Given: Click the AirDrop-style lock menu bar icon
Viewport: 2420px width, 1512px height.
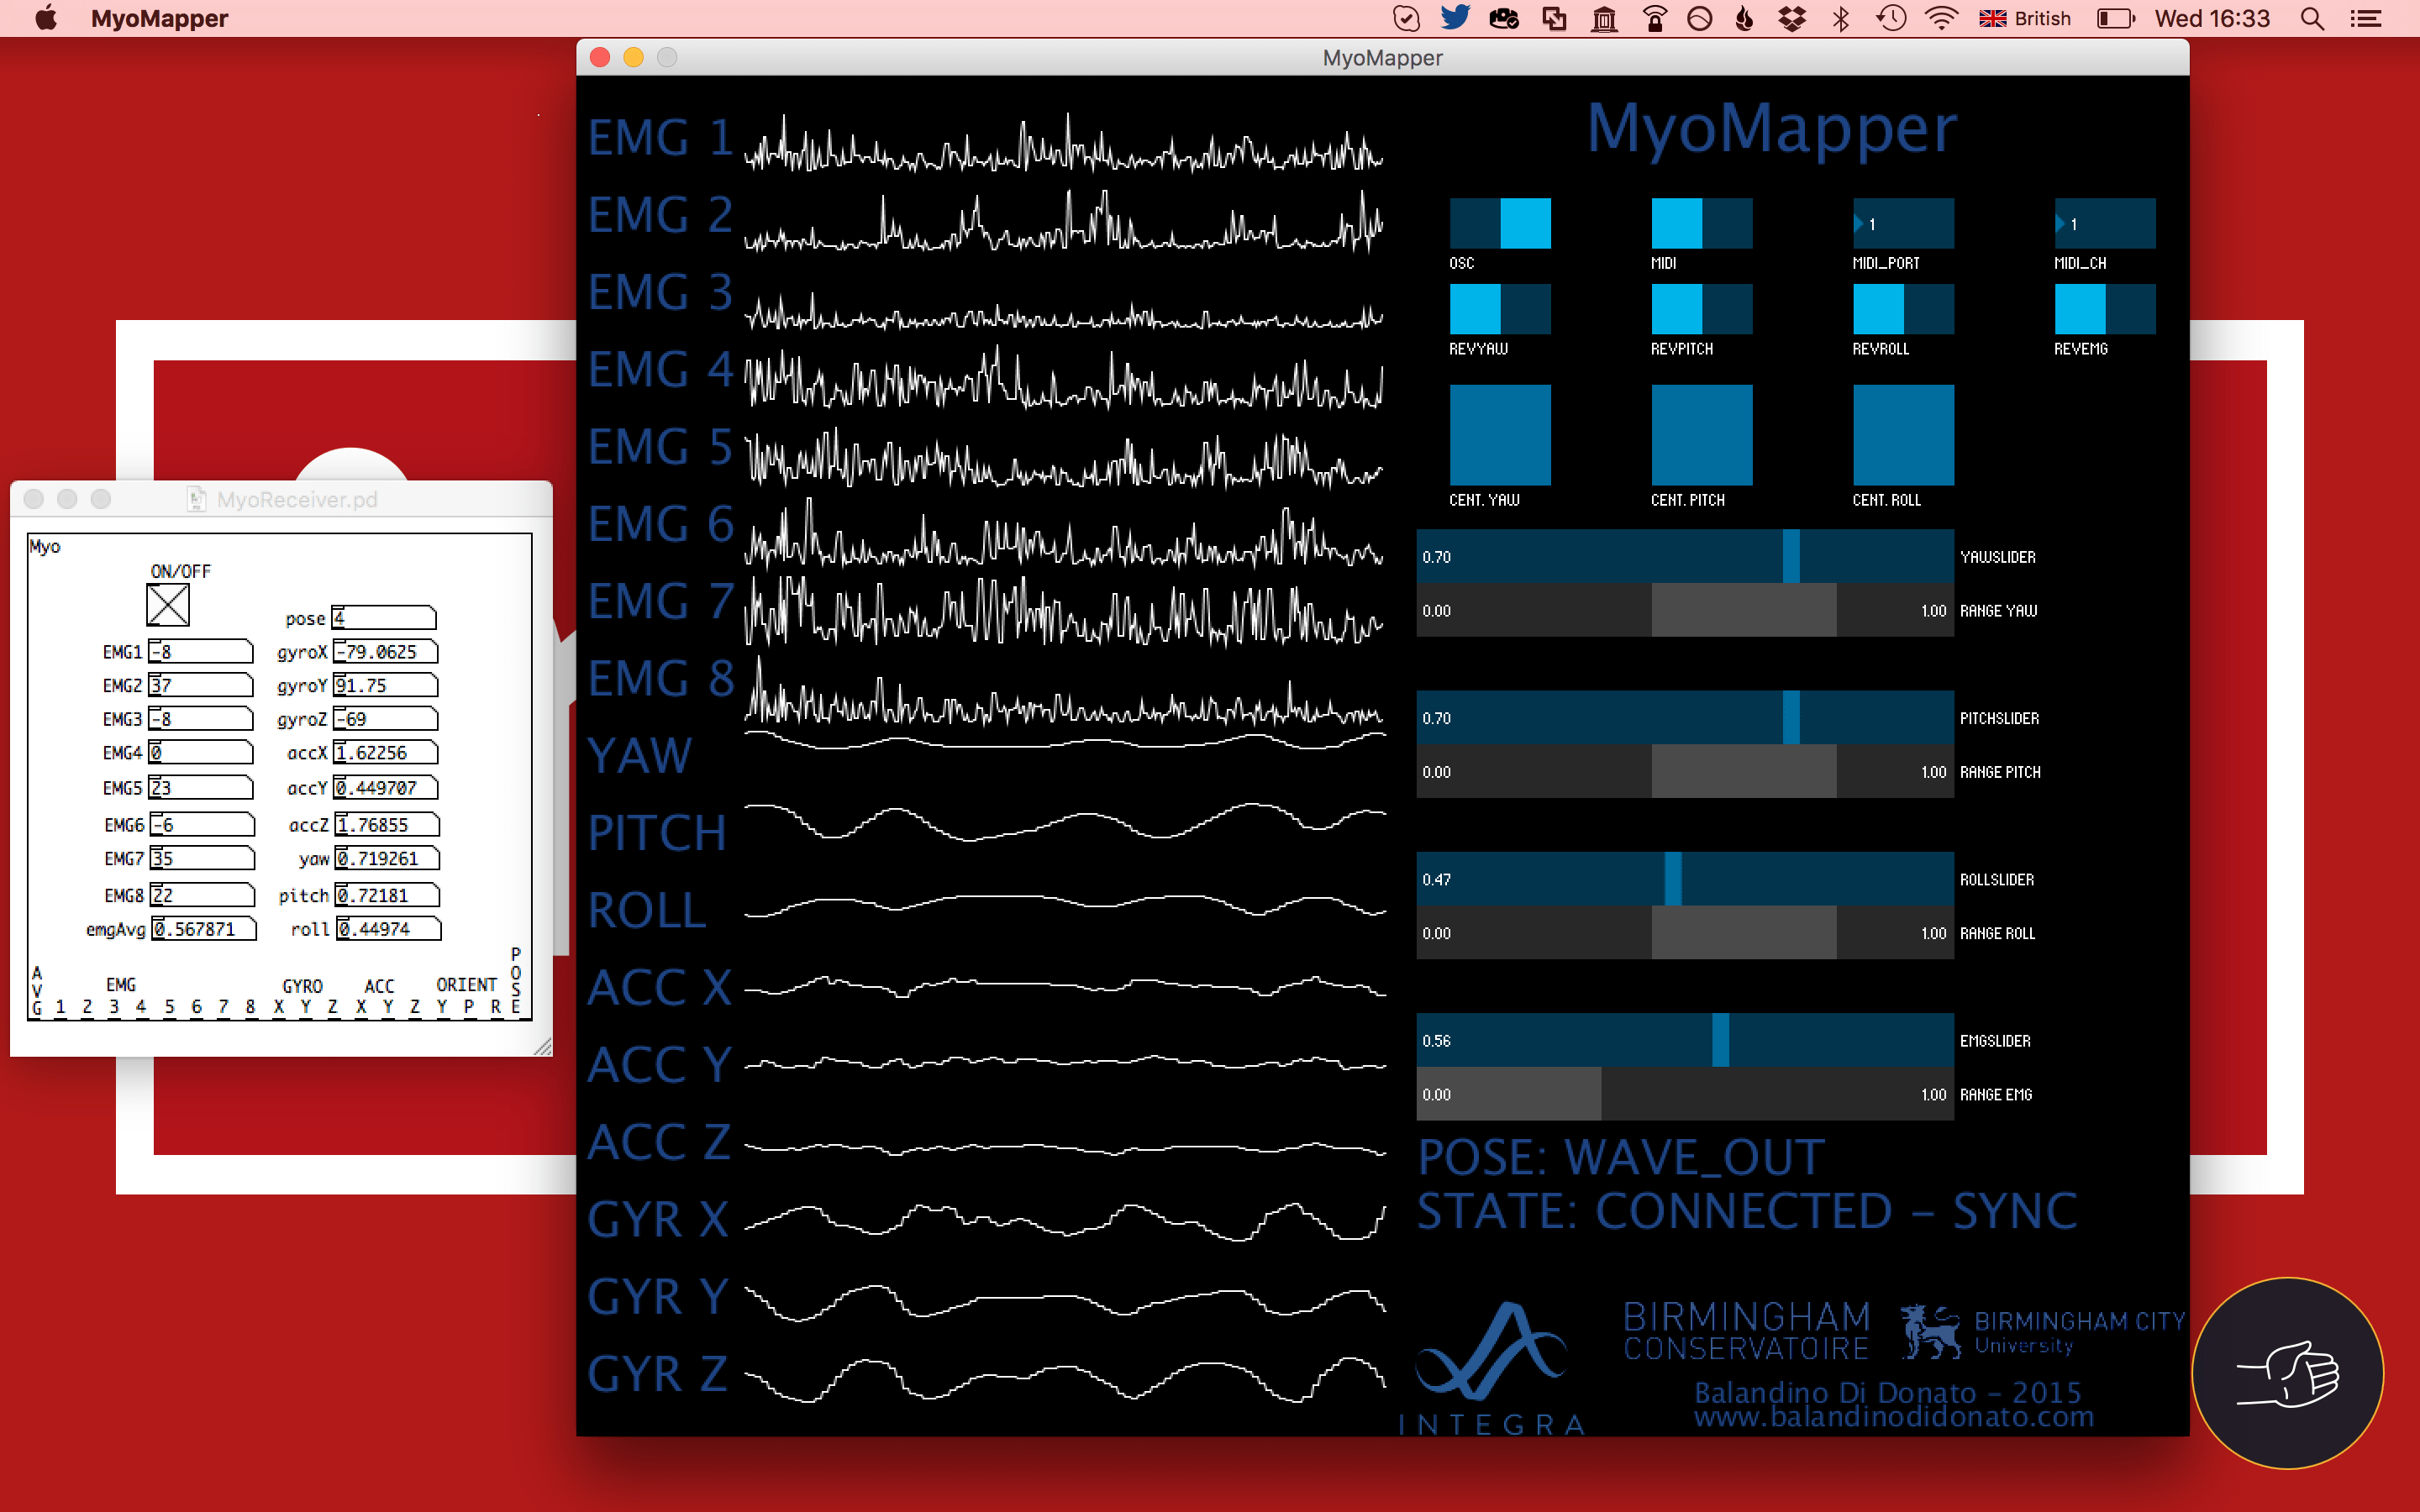Looking at the screenshot, I should [1655, 18].
